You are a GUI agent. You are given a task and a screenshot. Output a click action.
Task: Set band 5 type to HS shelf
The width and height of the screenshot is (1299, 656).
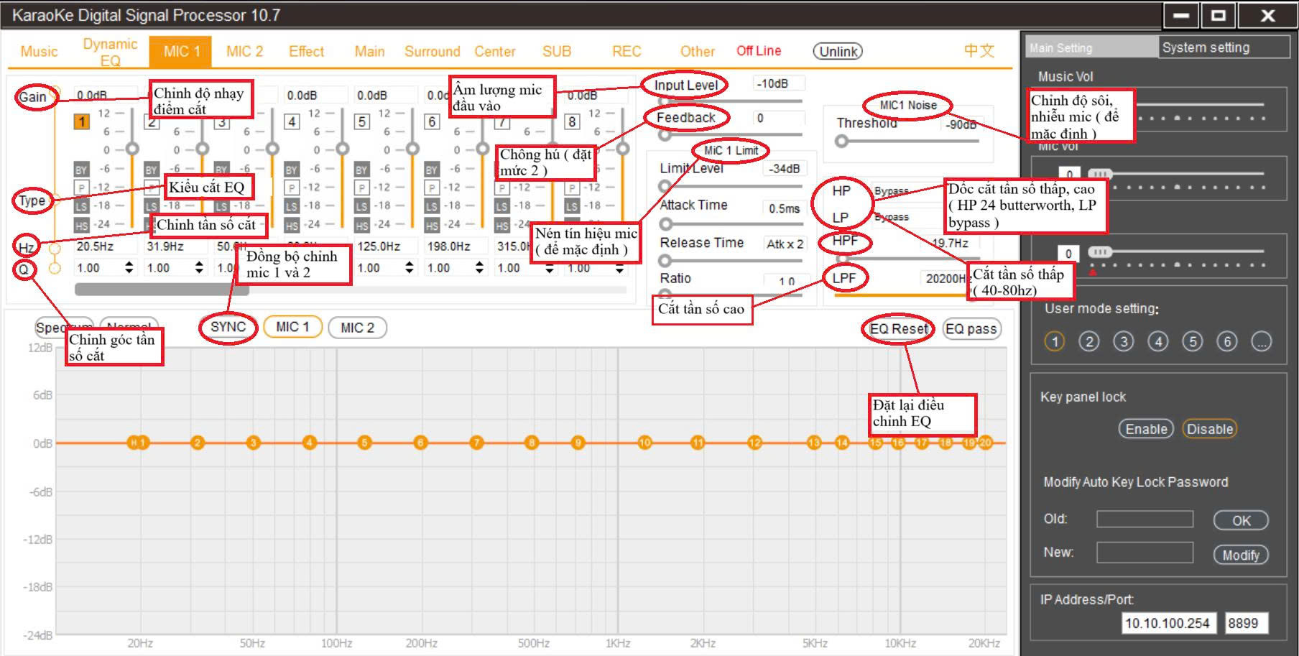tap(361, 226)
